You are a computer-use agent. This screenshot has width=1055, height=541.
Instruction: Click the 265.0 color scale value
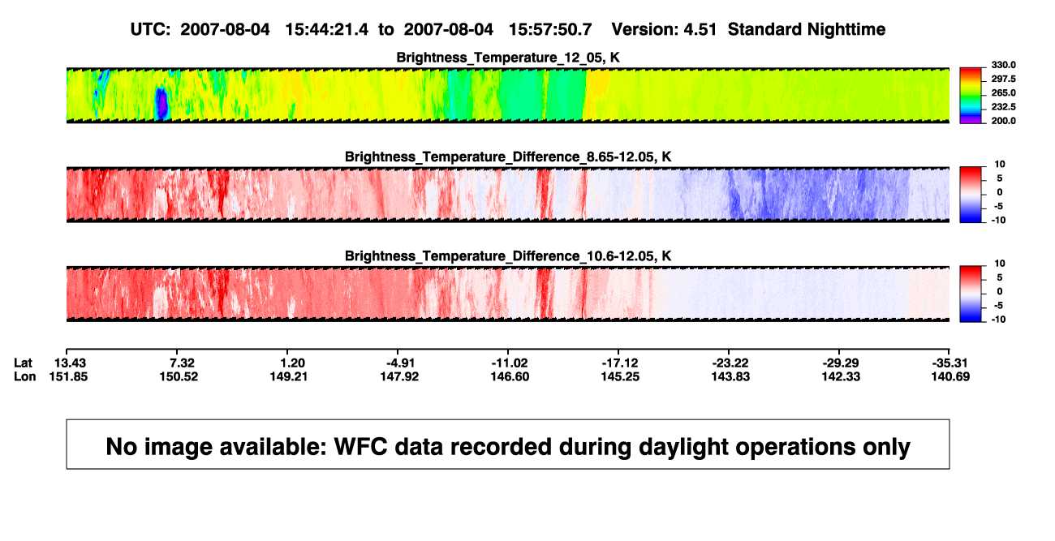(x=1004, y=93)
